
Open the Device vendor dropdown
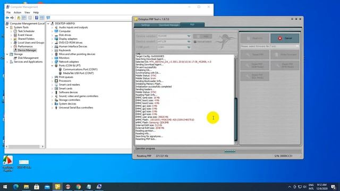pyautogui.click(x=189, y=36)
